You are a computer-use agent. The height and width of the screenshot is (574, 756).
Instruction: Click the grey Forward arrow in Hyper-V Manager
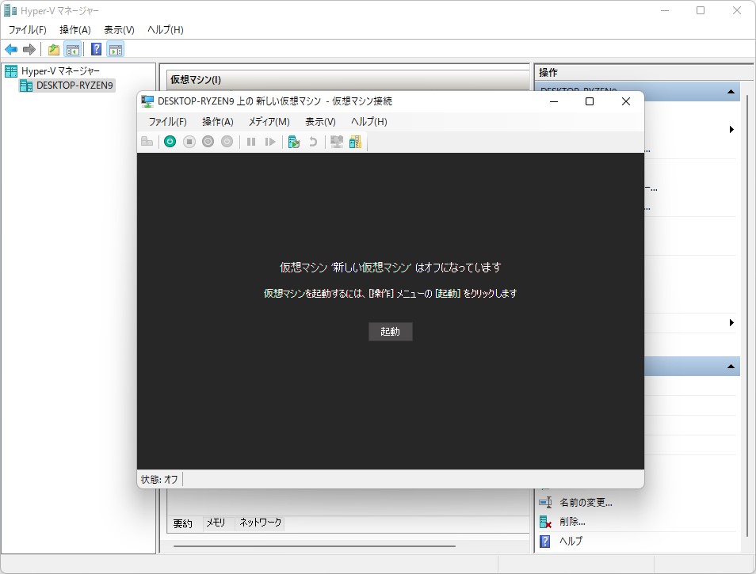click(x=29, y=49)
